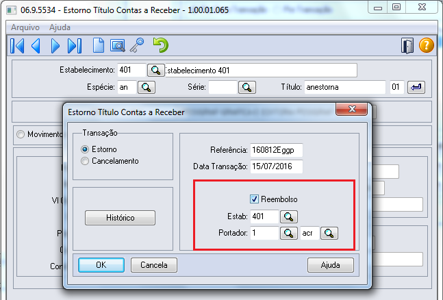Click the Título field with anestorna
The image size is (443, 300).
[x=345, y=87]
